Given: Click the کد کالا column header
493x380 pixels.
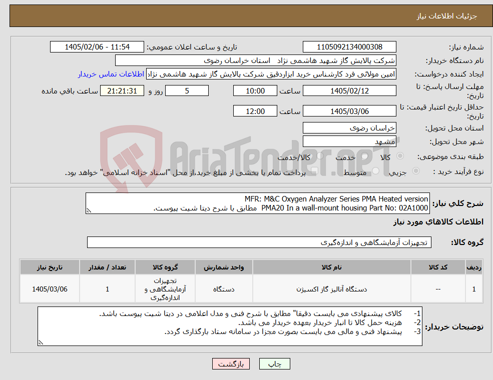Looking at the screenshot, I should coord(438,267).
